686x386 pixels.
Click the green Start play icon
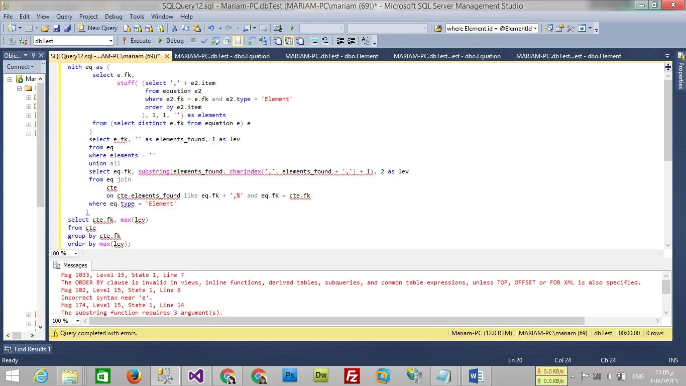tap(292, 28)
